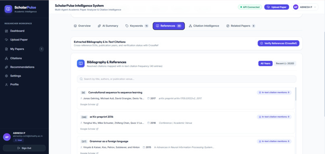
Task: Switch to the Related Papers tab
Action: 241,26
